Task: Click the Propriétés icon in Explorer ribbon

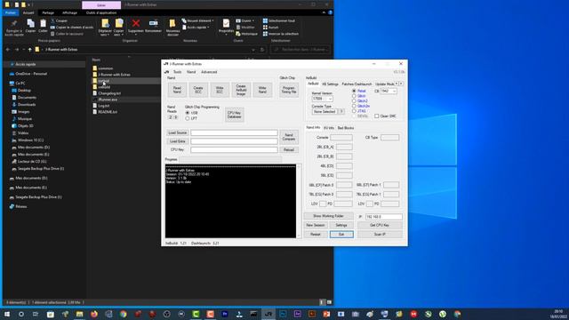Action: (x=226, y=24)
